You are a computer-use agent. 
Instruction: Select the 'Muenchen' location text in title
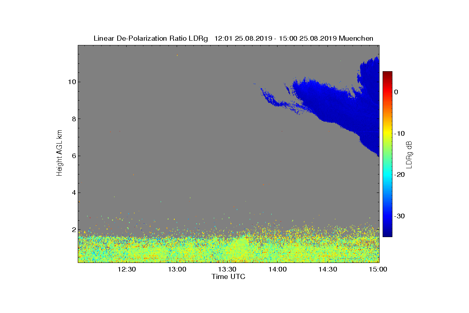click(356, 38)
